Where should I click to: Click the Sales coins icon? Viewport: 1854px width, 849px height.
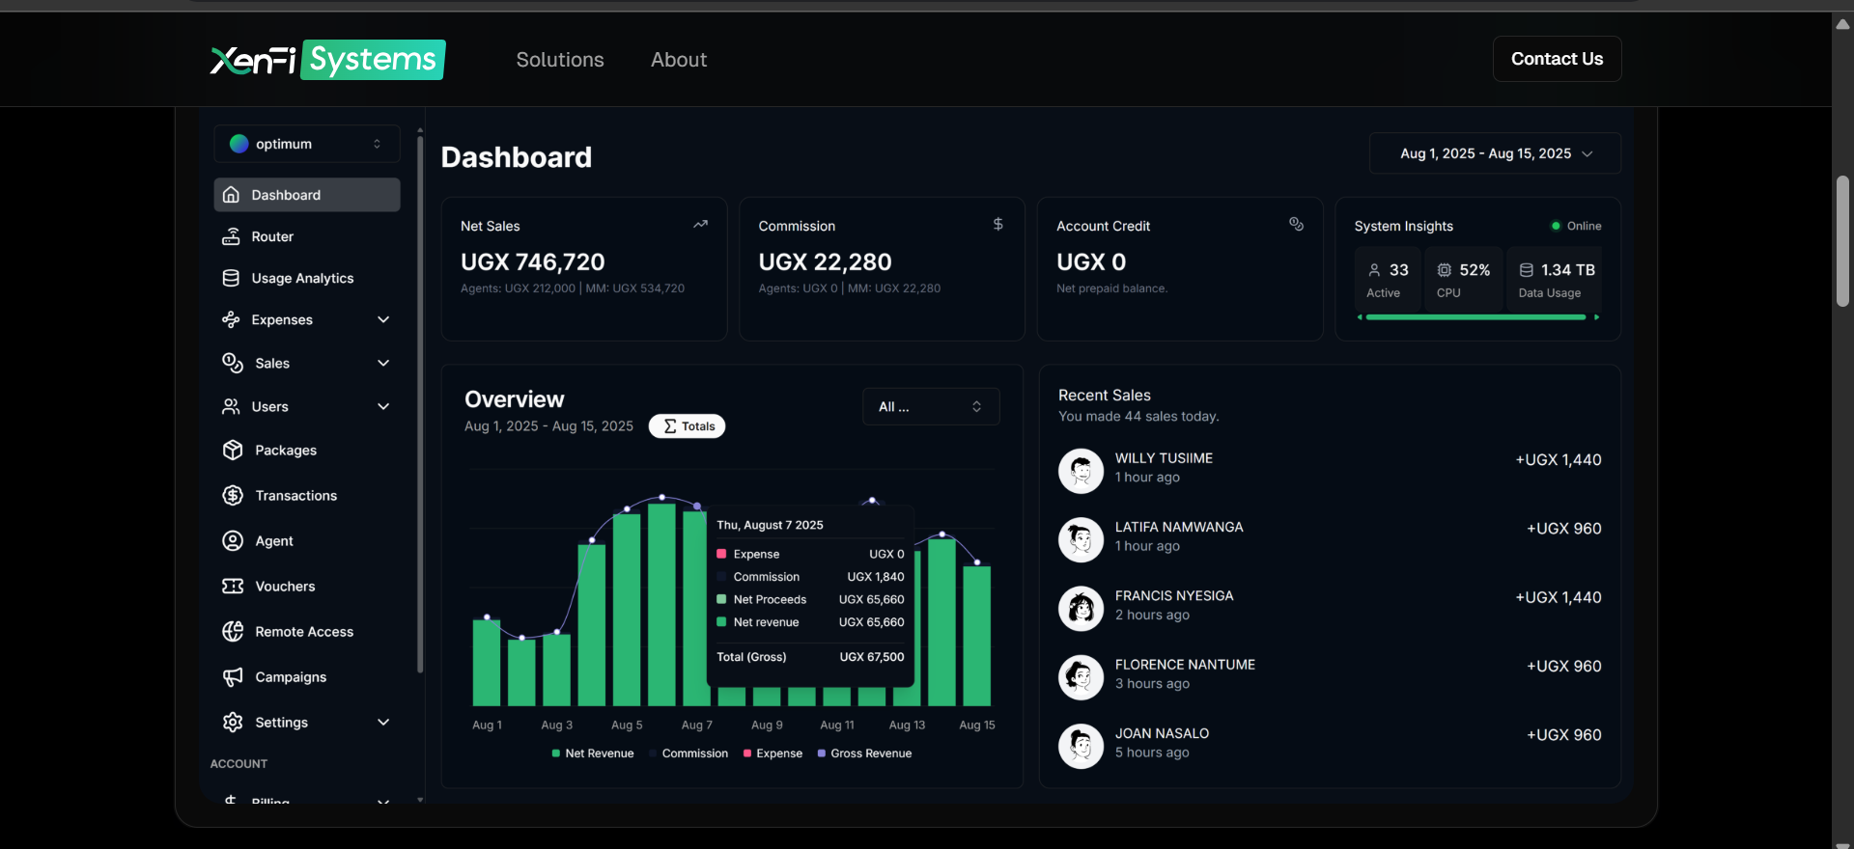(233, 363)
